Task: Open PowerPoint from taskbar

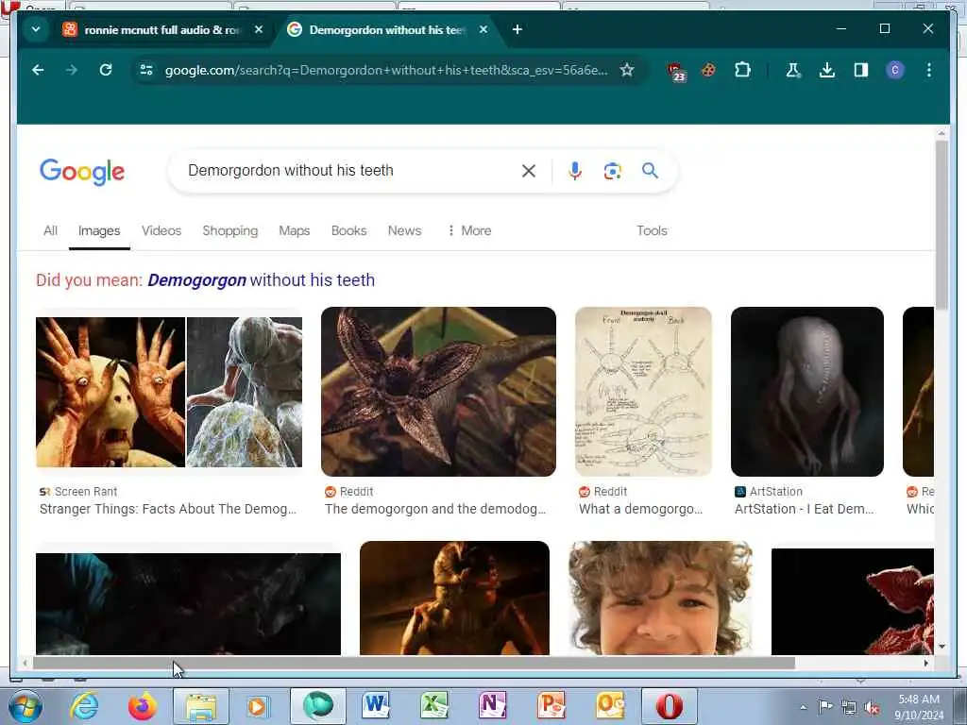Action: pyautogui.click(x=551, y=706)
